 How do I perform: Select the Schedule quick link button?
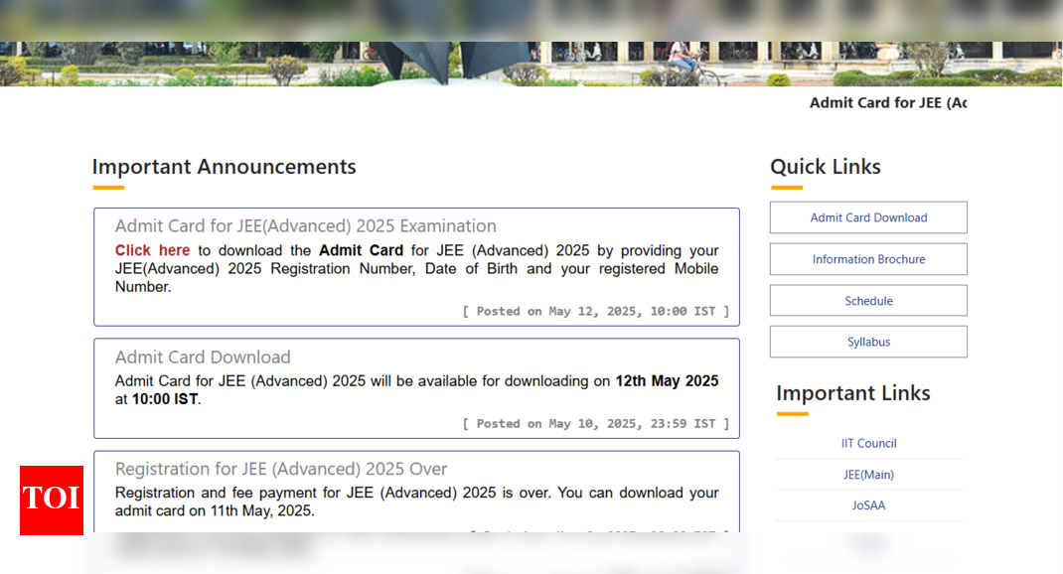(x=868, y=301)
